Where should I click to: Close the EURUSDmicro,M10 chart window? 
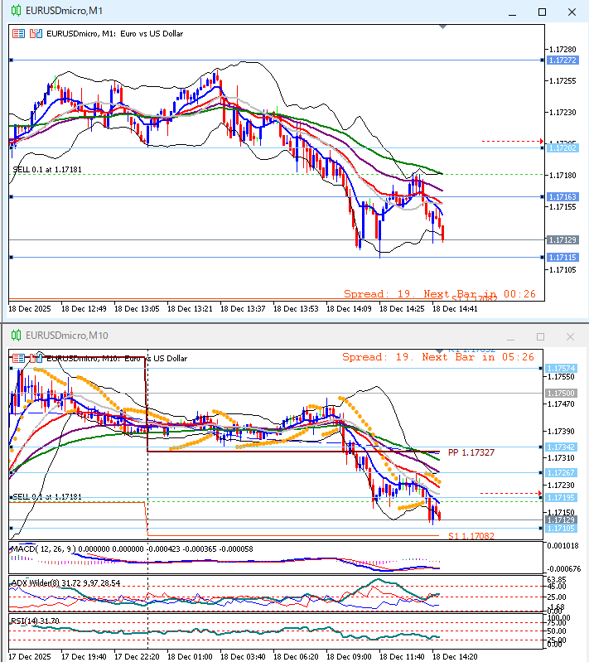(x=570, y=336)
